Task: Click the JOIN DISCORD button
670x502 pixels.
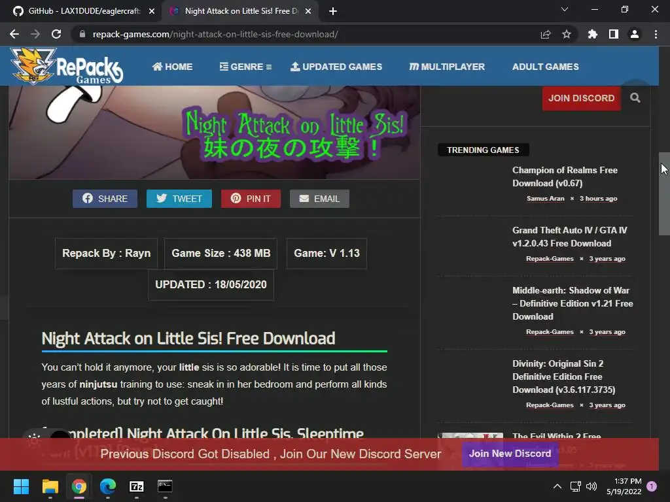Action: point(581,98)
